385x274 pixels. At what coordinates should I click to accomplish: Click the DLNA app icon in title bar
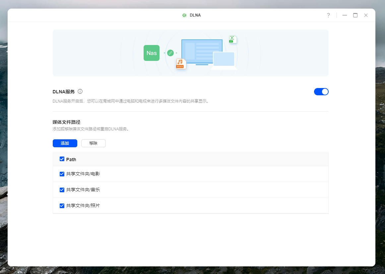(x=184, y=15)
